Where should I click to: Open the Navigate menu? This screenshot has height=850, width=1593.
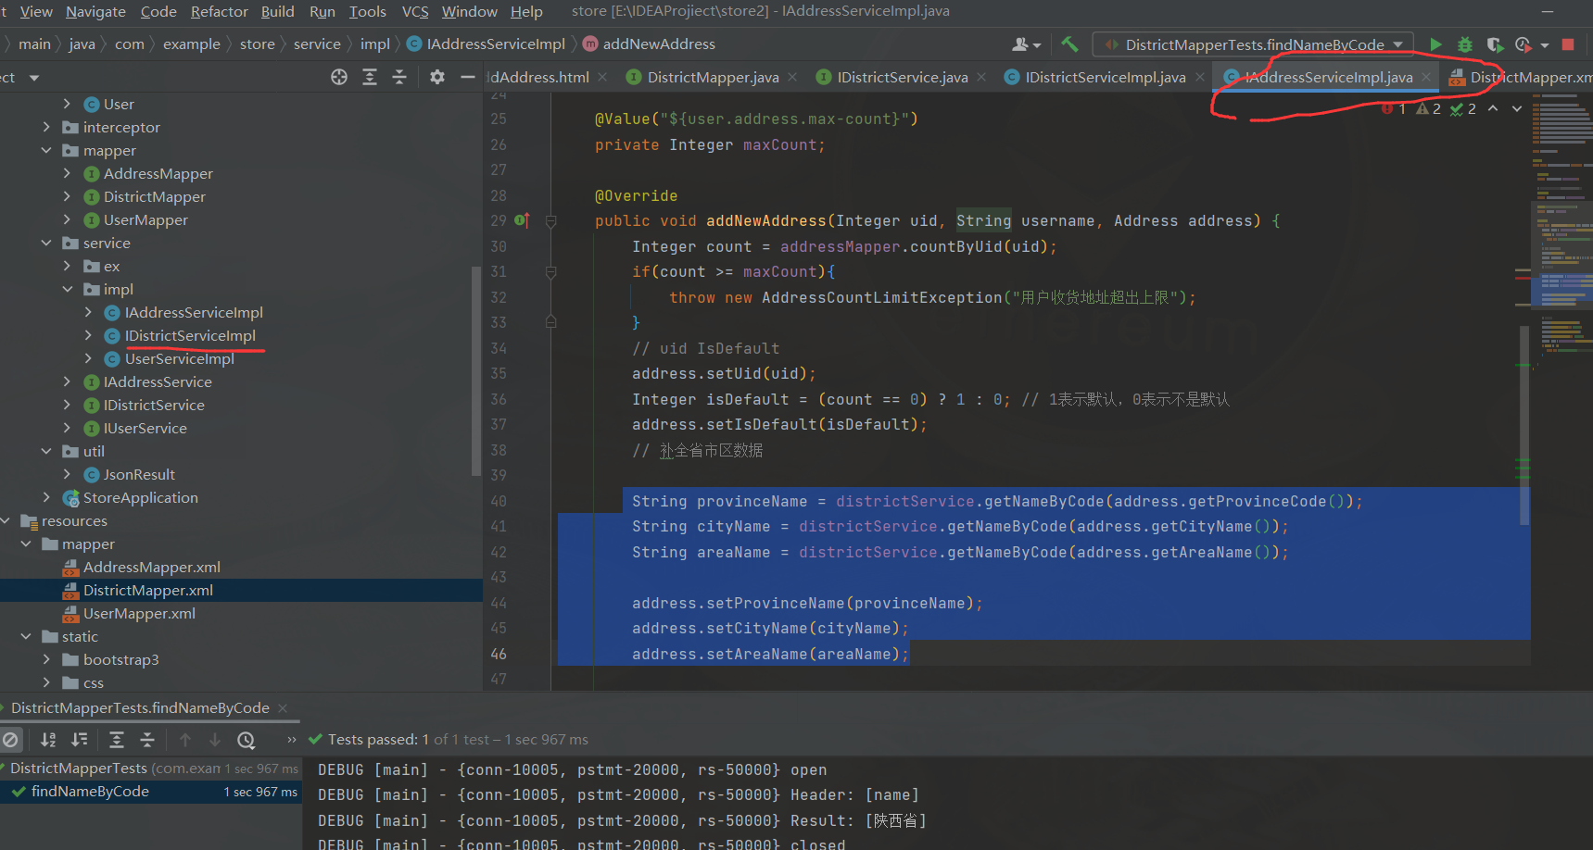(95, 11)
